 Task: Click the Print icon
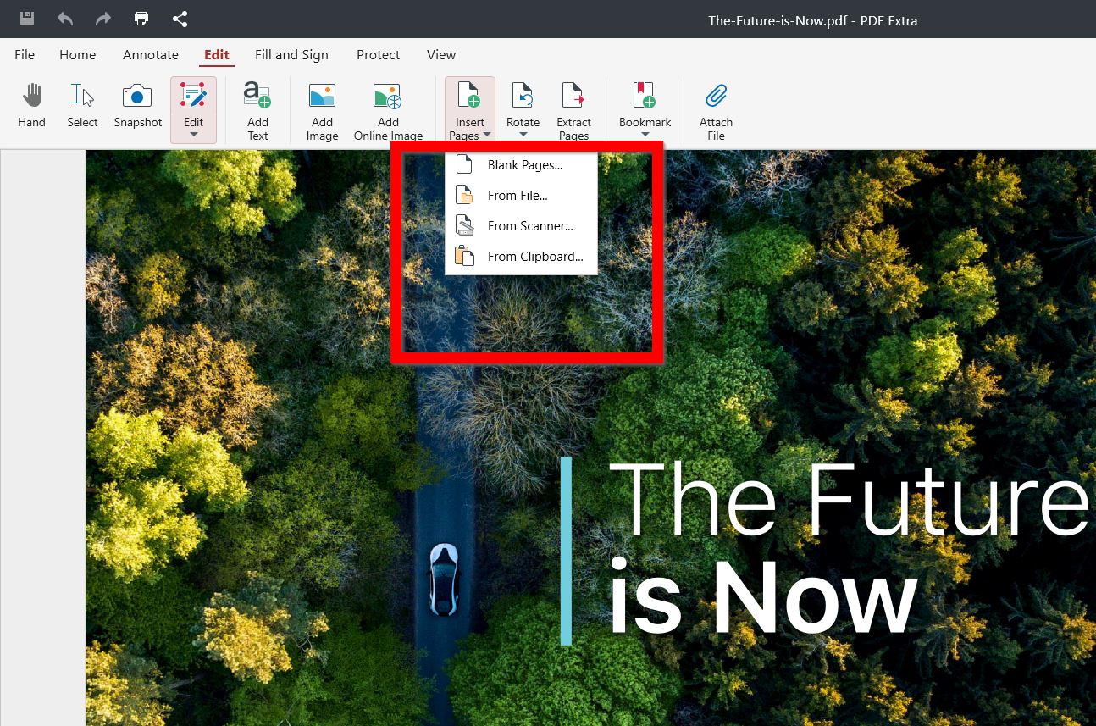(x=141, y=18)
